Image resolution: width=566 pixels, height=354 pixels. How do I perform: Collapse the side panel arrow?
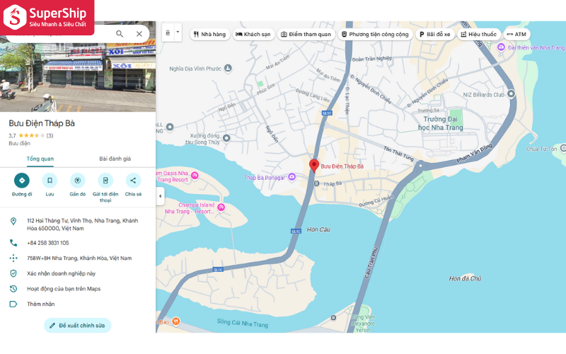point(161,196)
